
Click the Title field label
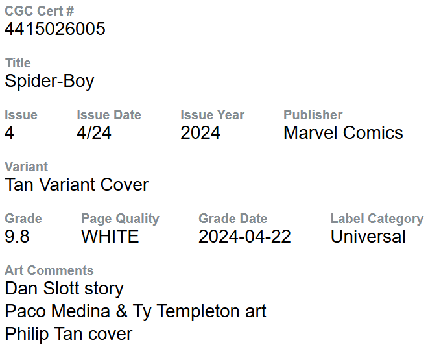[18, 63]
